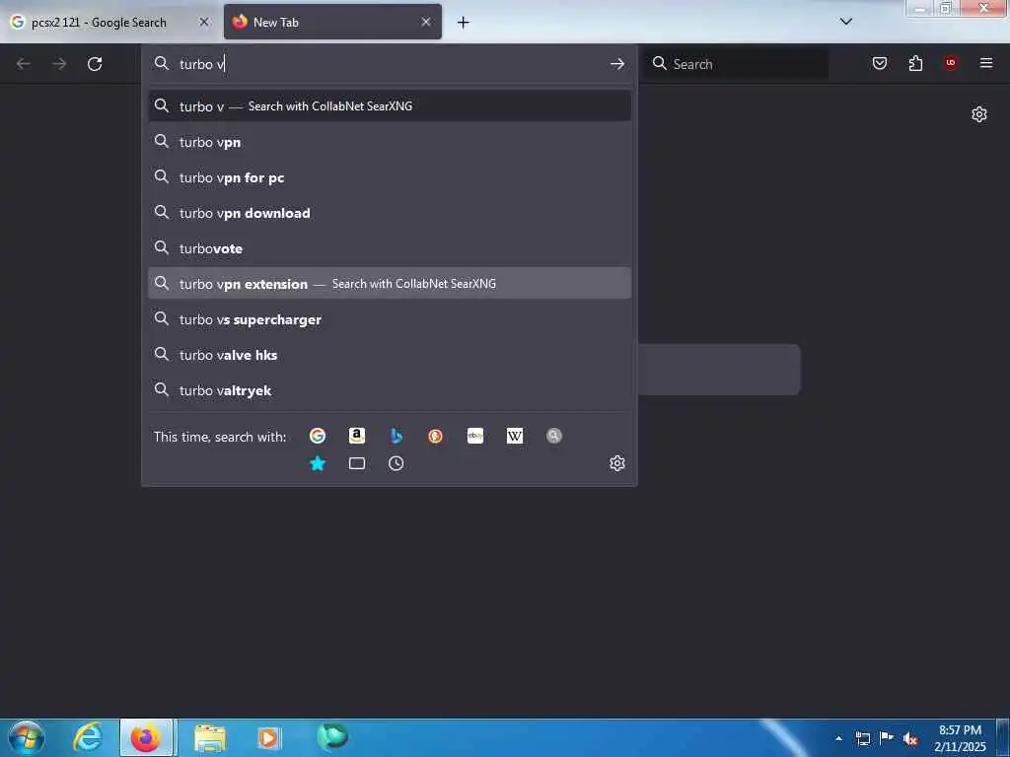Open Action Center flag tray icon
1010x757 pixels.
click(887, 738)
